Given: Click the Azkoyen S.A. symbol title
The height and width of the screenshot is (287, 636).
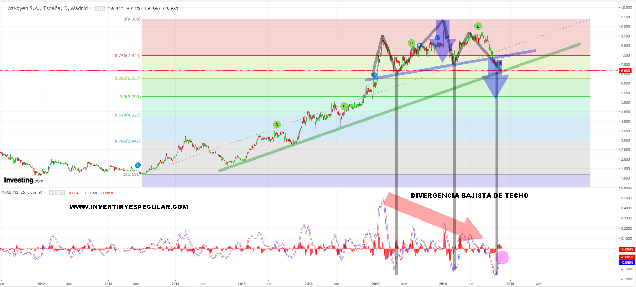Looking at the screenshot, I should 48,8.
